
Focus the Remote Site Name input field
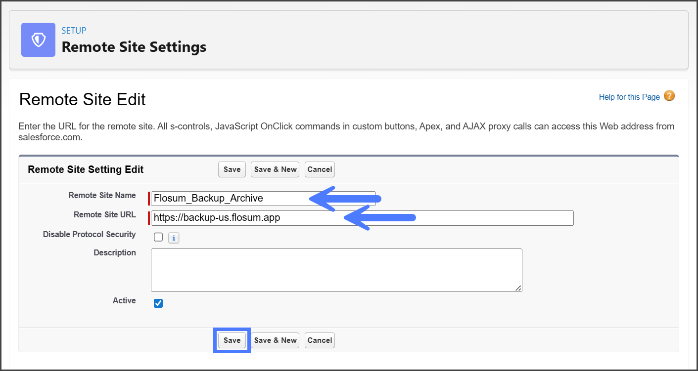tap(228, 199)
